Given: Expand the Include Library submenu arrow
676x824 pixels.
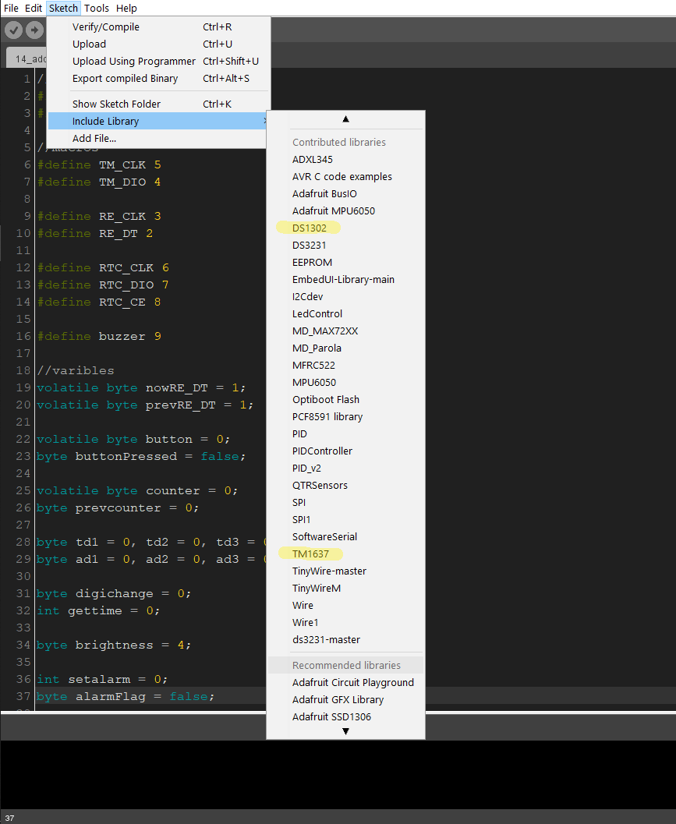Looking at the screenshot, I should 264,122.
